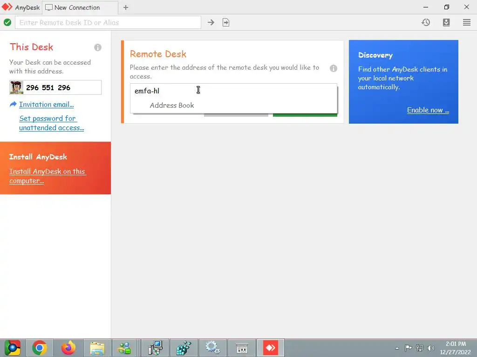This screenshot has height=357, width=477.
Task: Open the session history clock icon
Action: click(426, 22)
